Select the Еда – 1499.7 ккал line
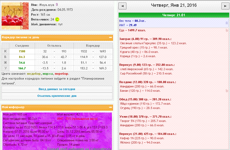230x150 pixels. coord(132,30)
